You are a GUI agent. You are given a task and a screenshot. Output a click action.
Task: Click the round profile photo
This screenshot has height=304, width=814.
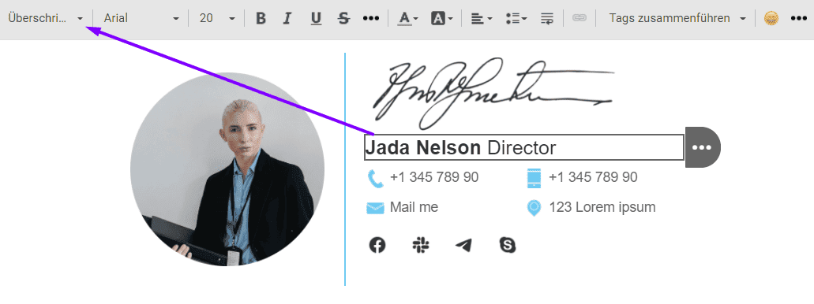click(x=227, y=169)
